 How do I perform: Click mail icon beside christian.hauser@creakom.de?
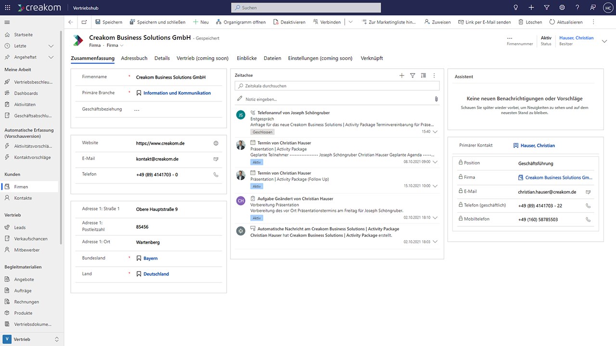coord(588,192)
